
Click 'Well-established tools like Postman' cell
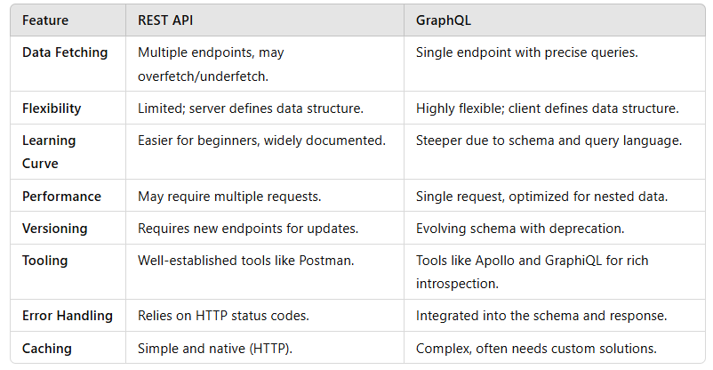click(244, 261)
